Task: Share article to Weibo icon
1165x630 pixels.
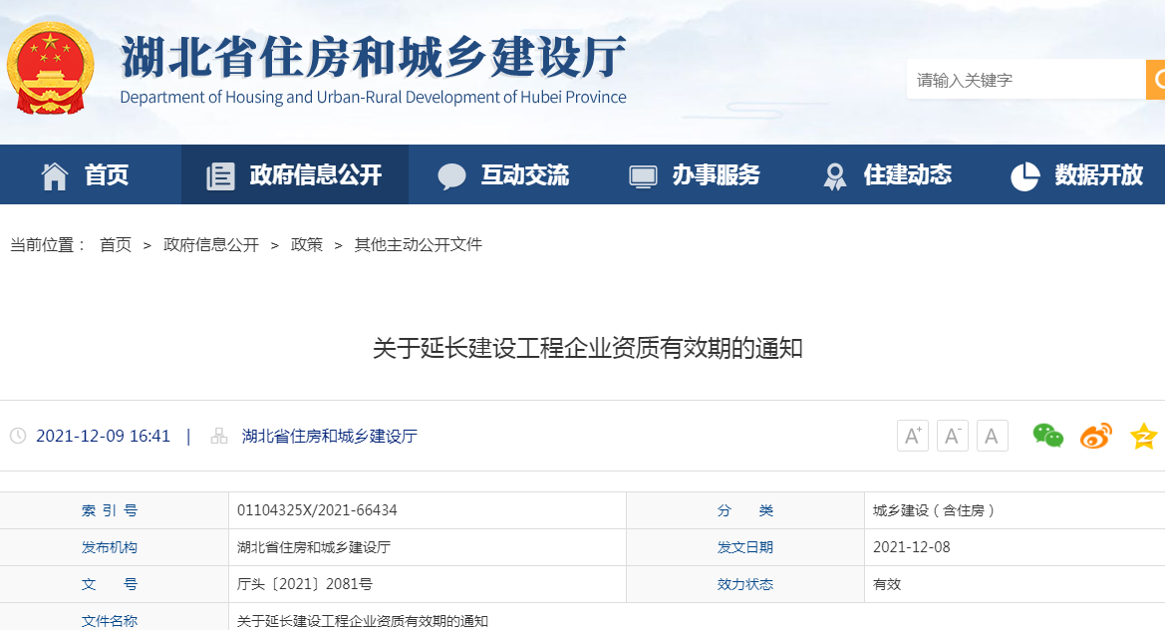Action: 1095,436
